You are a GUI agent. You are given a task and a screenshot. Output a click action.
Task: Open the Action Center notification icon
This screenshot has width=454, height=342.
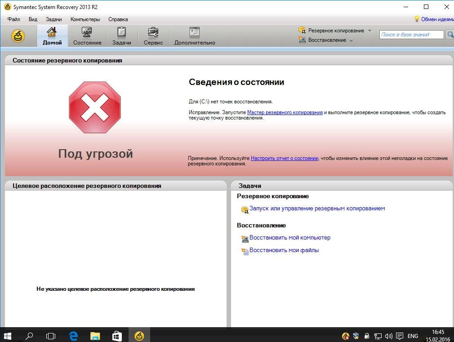400,336
